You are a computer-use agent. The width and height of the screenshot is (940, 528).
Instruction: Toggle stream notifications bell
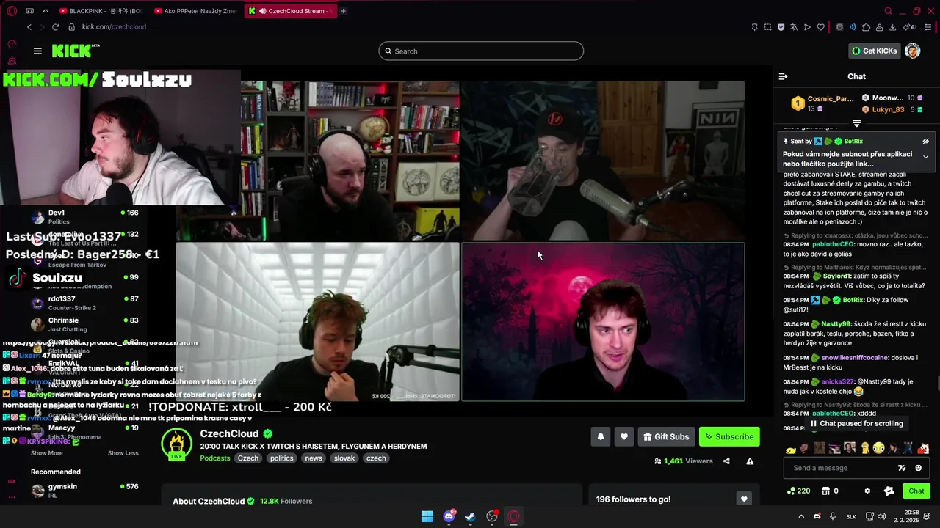600,436
